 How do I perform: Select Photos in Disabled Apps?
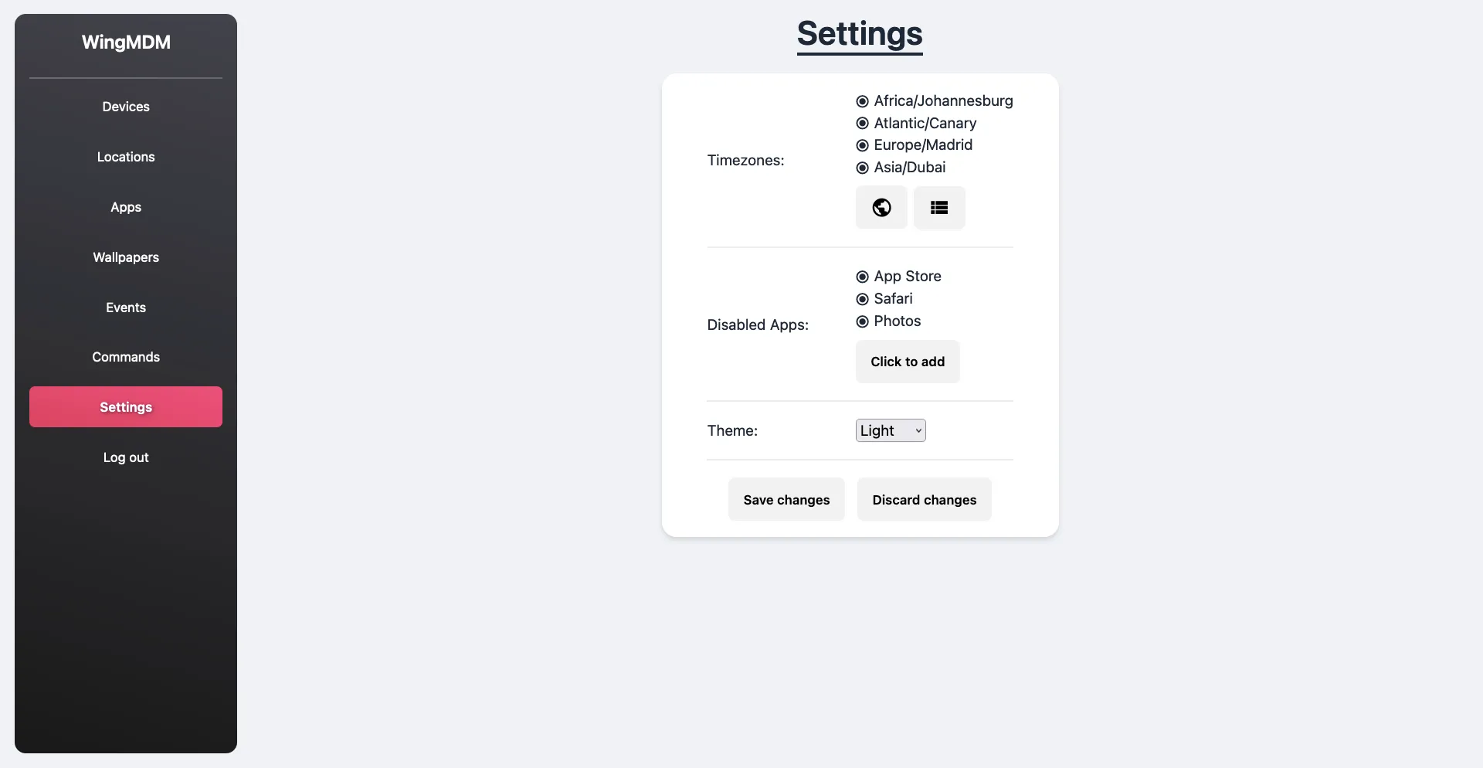pos(863,321)
